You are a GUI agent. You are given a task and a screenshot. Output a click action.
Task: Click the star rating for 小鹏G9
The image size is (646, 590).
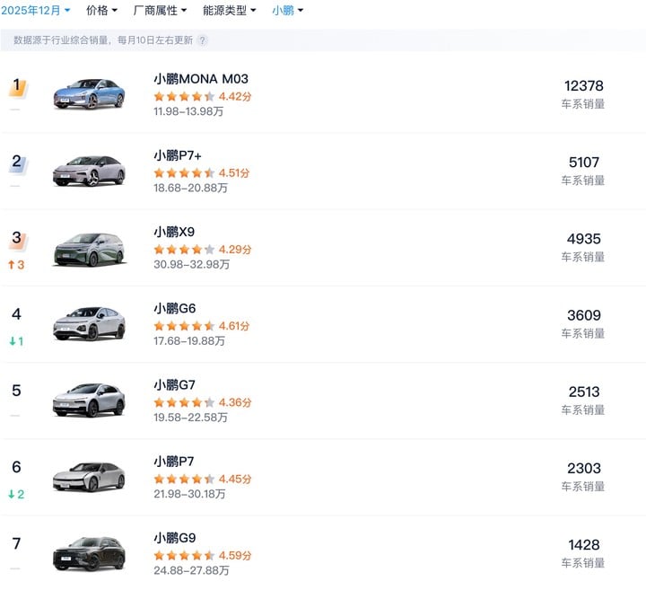click(184, 556)
